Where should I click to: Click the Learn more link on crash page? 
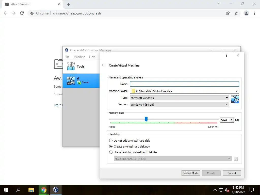pyautogui.click(x=58, y=105)
